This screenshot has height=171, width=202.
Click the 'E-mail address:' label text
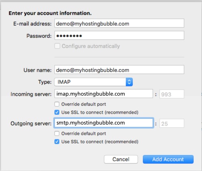click(32, 24)
